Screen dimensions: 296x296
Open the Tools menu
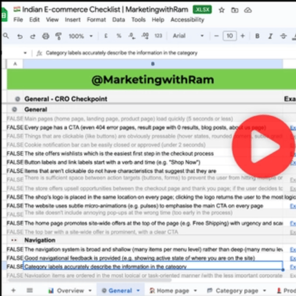pyautogui.click(x=138, y=19)
